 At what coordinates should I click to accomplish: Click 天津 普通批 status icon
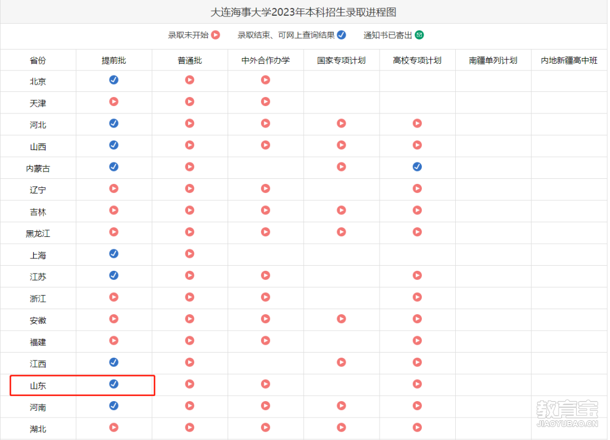click(189, 102)
